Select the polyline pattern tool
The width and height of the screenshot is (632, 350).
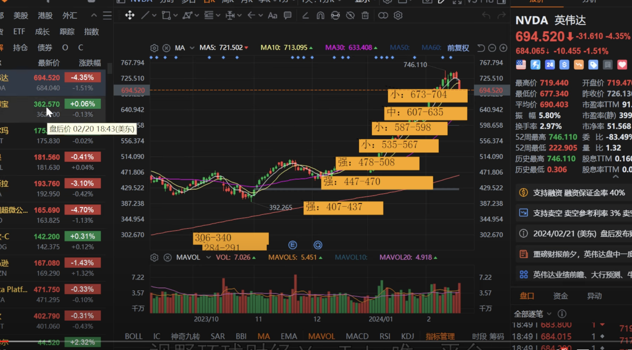pos(187,15)
